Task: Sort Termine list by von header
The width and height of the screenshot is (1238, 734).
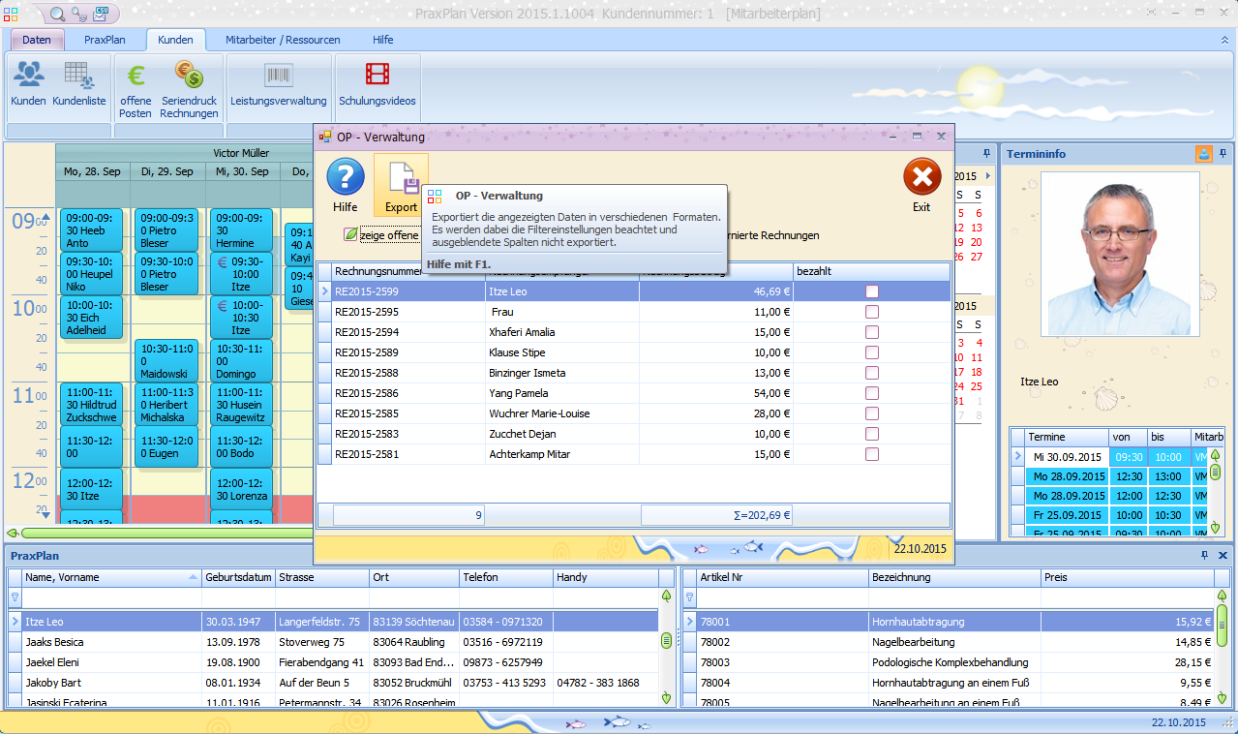Action: pyautogui.click(x=1129, y=437)
